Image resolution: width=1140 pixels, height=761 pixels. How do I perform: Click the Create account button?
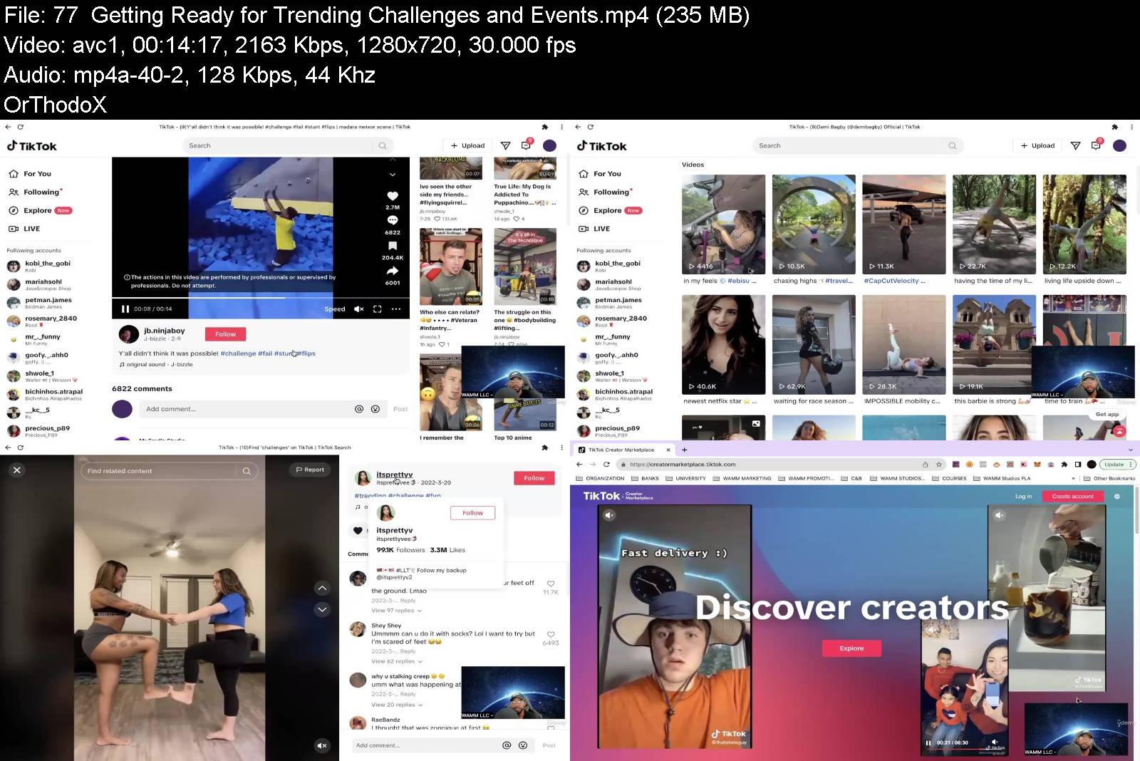click(1072, 496)
